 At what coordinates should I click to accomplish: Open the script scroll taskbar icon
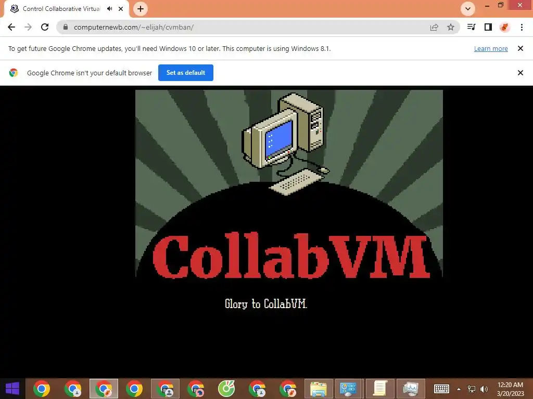coord(379,389)
